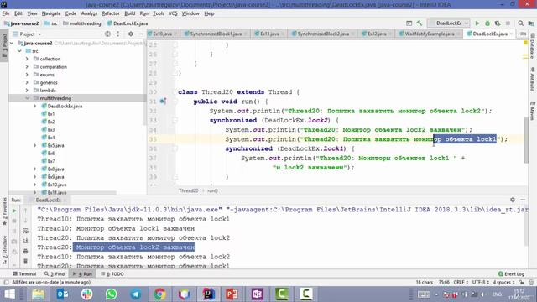537x302 pixels.
Task: Open the TODO tool window
Action: [x=112, y=274]
